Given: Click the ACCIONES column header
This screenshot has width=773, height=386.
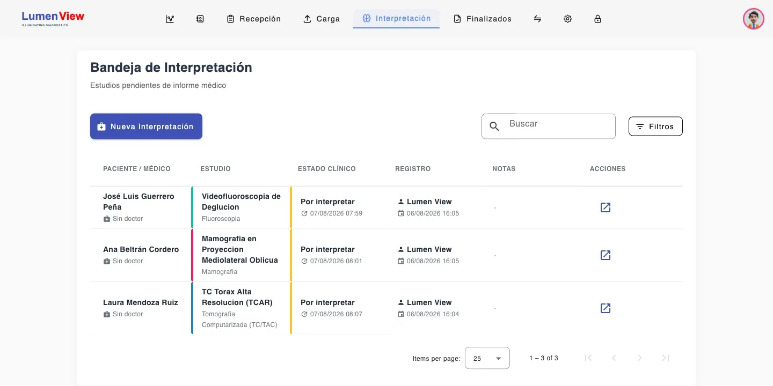Looking at the screenshot, I should pos(608,169).
